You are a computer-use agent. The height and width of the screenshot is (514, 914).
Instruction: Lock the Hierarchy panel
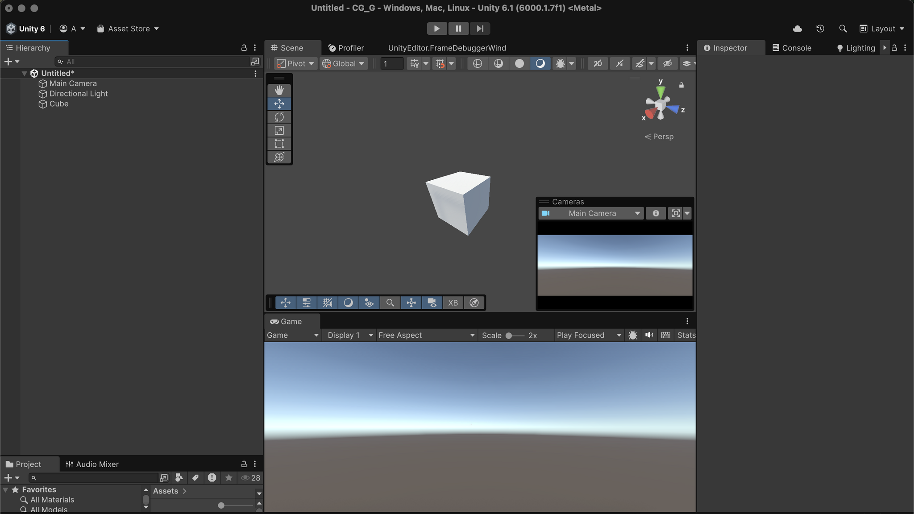[x=244, y=48]
